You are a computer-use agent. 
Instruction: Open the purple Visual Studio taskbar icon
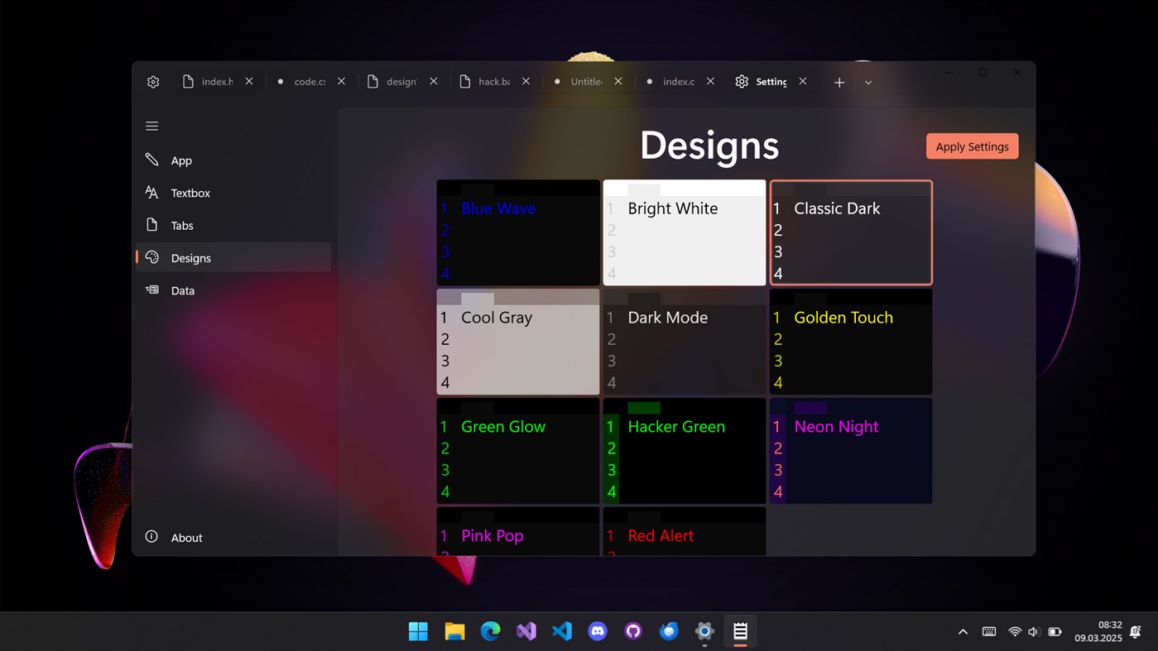pos(526,631)
